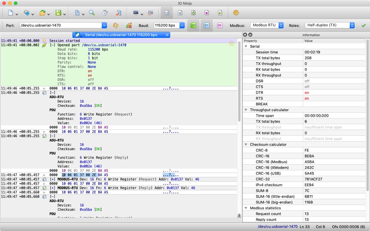Collapse the 11:49:46 Write Register (Reply) [-] block
This screenshot has width=370, height=231.
[53, 136]
